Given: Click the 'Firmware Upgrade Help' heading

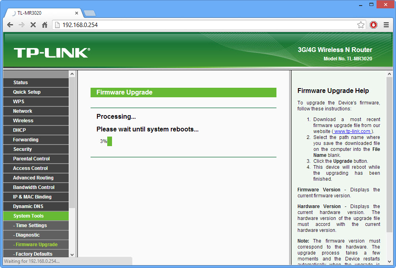Looking at the screenshot, I should (333, 91).
